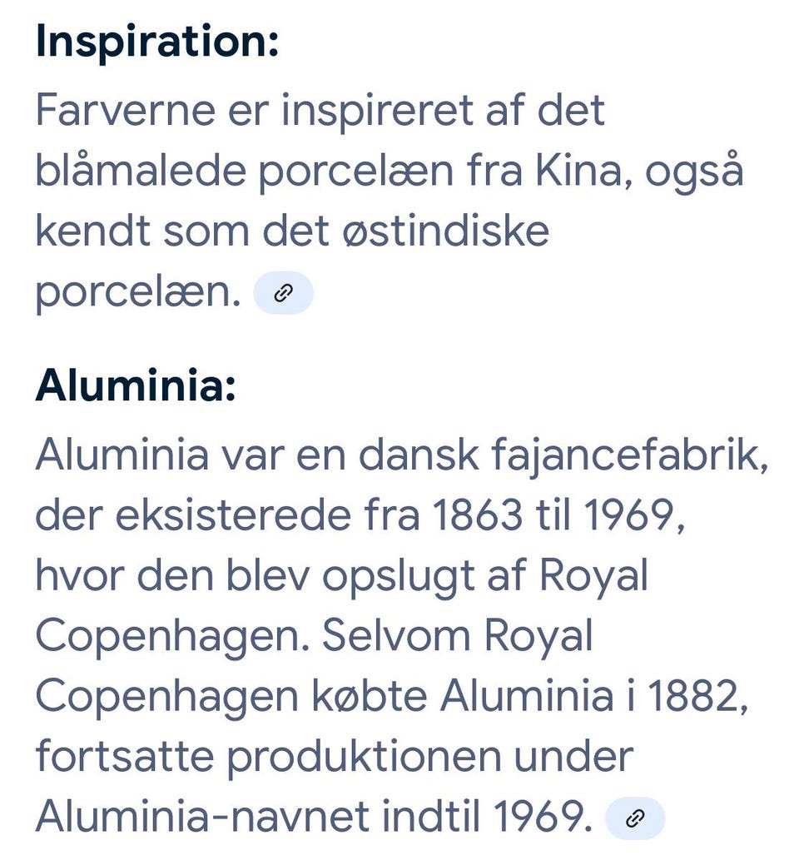The image size is (799, 855).
Task: Click the word 'blåmalede' in the first paragraph
Action: click(x=141, y=171)
